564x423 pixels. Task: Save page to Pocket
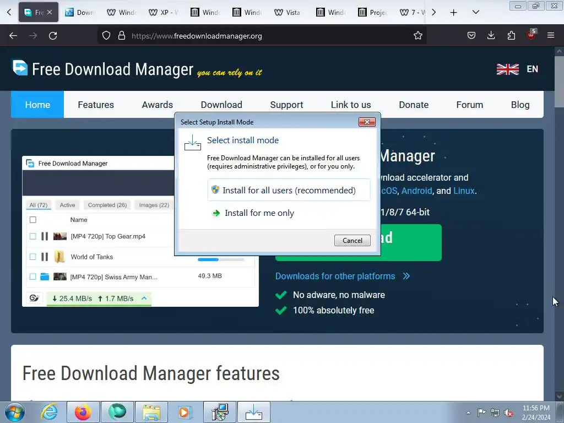[x=471, y=35]
